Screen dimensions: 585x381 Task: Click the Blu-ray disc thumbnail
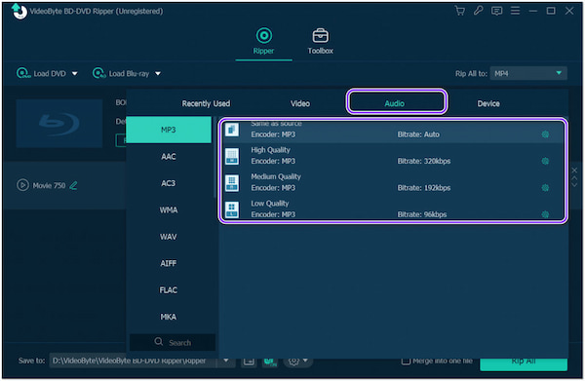58,123
